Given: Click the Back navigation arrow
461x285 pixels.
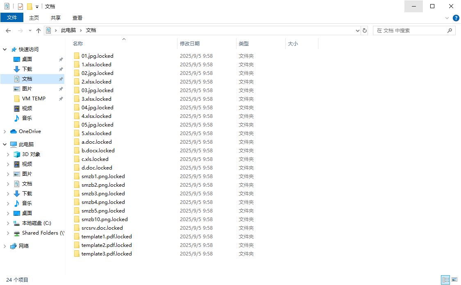Looking at the screenshot, I should [8, 31].
